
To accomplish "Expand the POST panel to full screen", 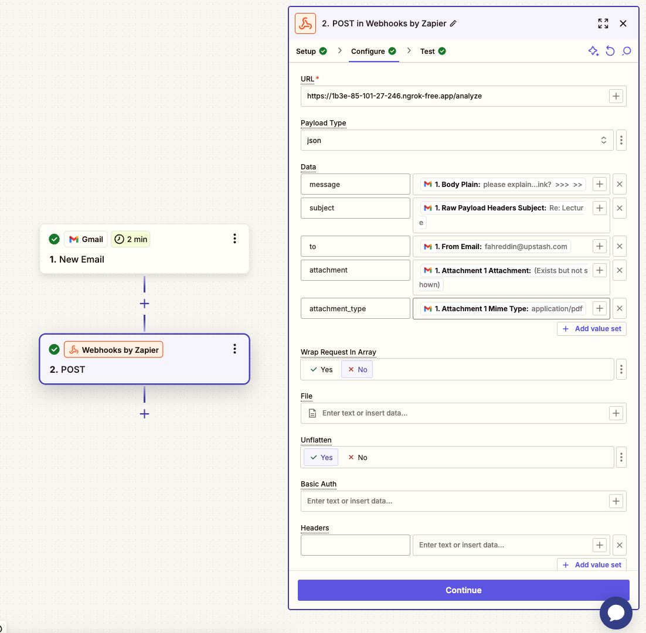I will [603, 23].
